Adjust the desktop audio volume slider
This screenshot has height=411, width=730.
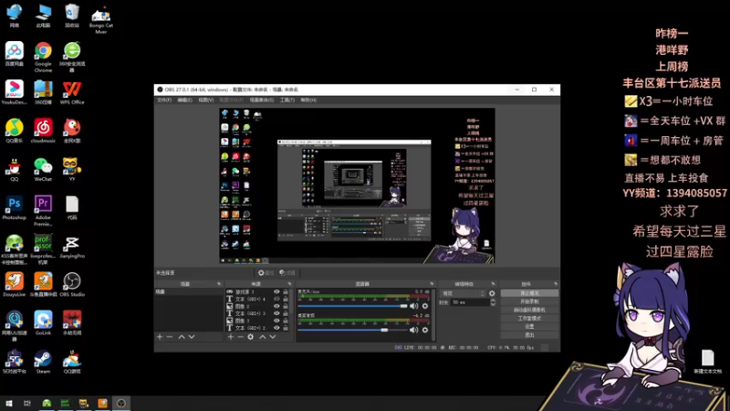pyautogui.click(x=352, y=330)
